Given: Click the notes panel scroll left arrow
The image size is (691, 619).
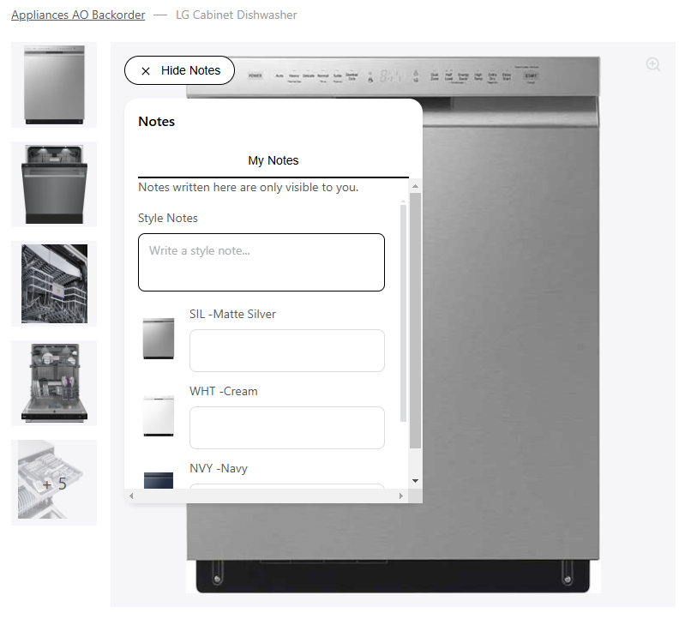Looking at the screenshot, I should click(131, 496).
